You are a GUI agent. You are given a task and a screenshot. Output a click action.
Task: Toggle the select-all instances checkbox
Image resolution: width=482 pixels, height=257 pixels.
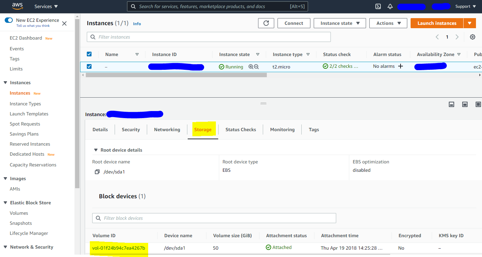coord(89,54)
